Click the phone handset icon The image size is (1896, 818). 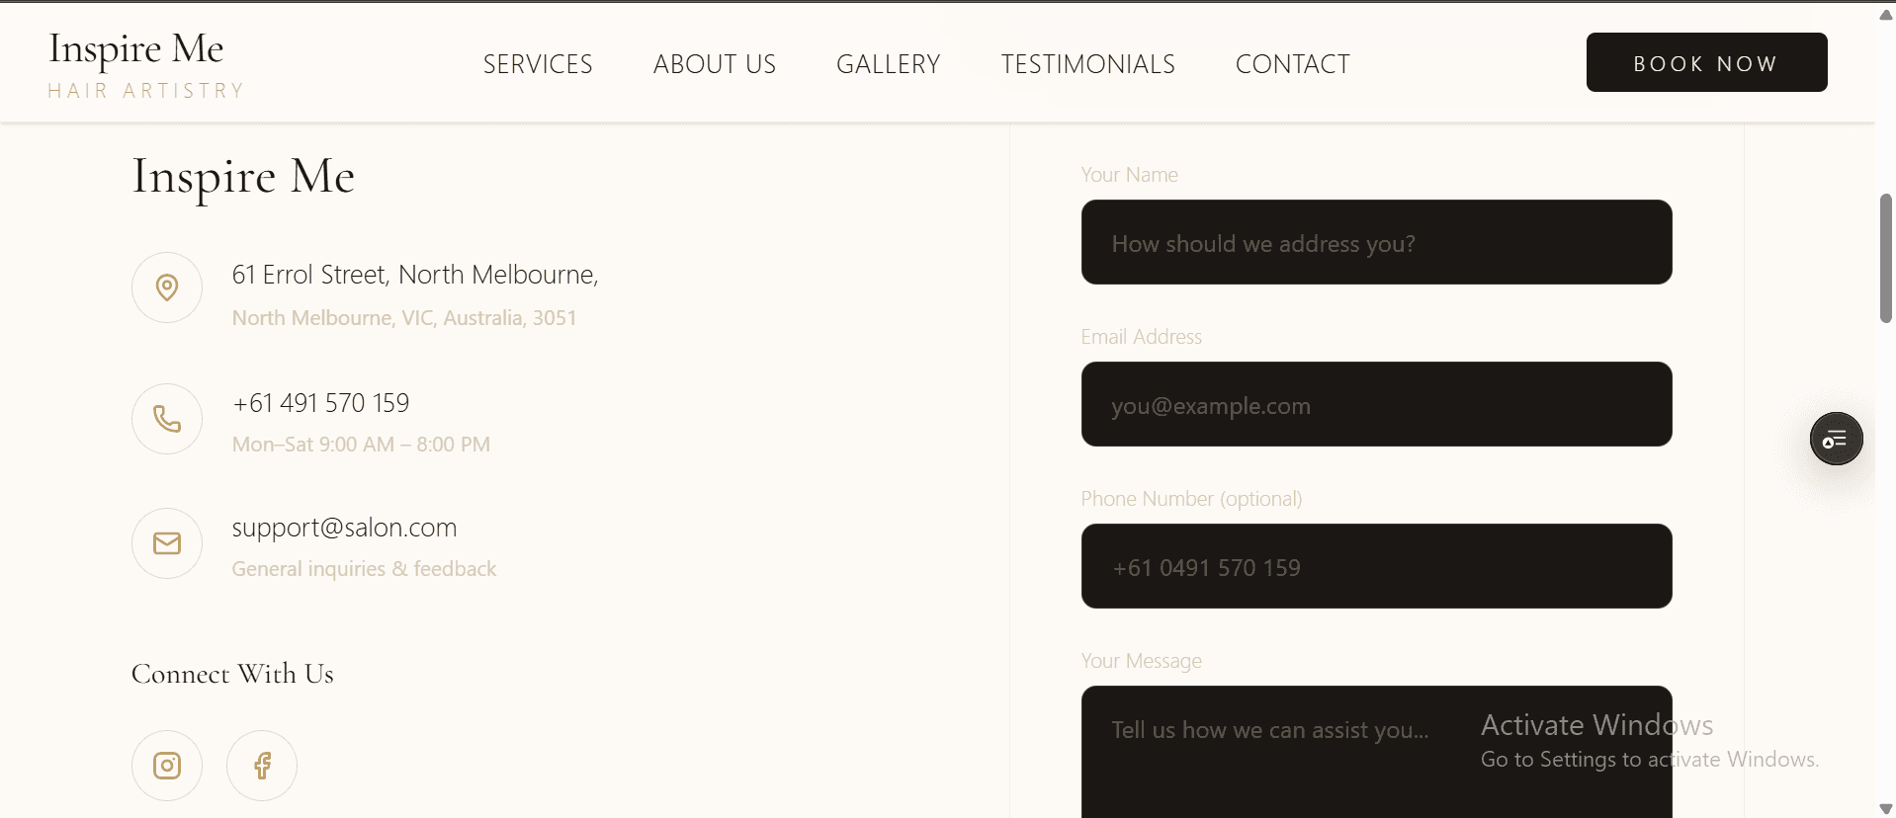[167, 419]
